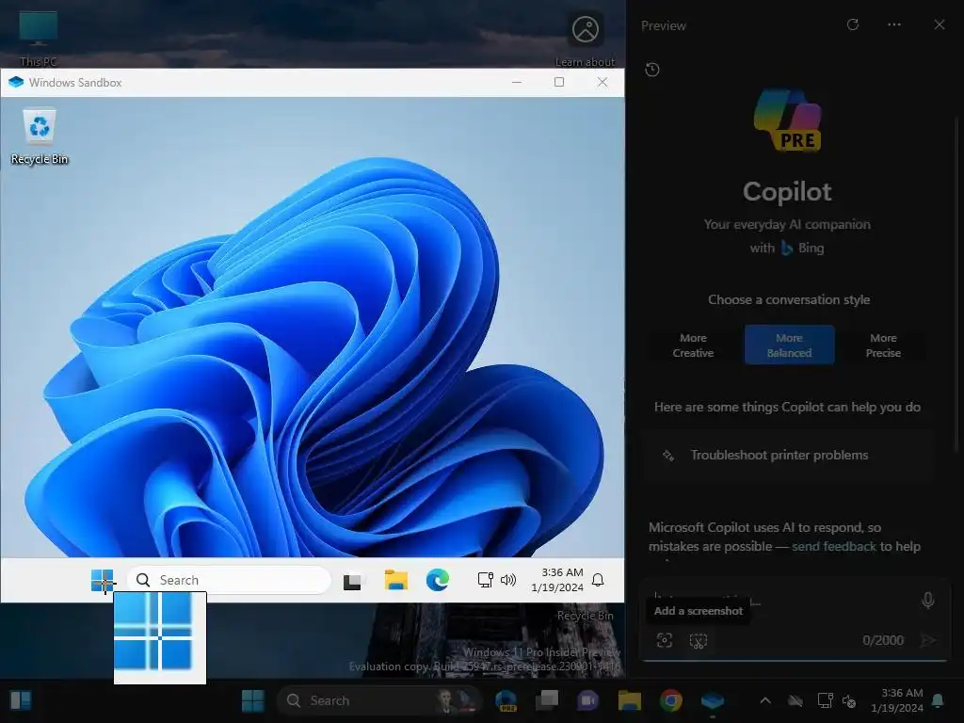Click the host taskbar Start button

tap(252, 700)
